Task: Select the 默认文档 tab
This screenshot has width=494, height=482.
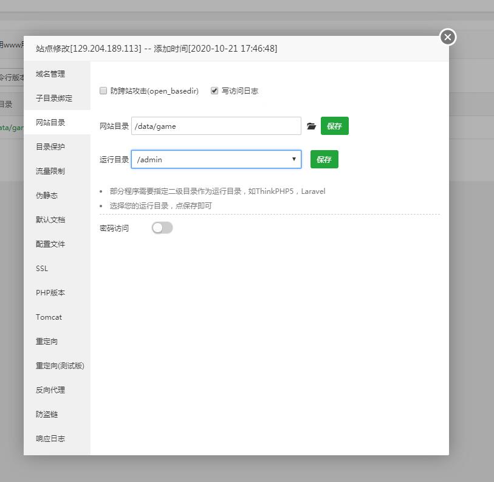Action: point(50,220)
